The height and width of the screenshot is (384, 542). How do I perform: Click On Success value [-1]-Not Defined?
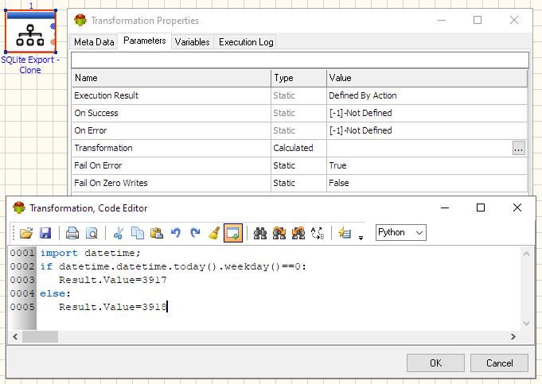tap(361, 113)
